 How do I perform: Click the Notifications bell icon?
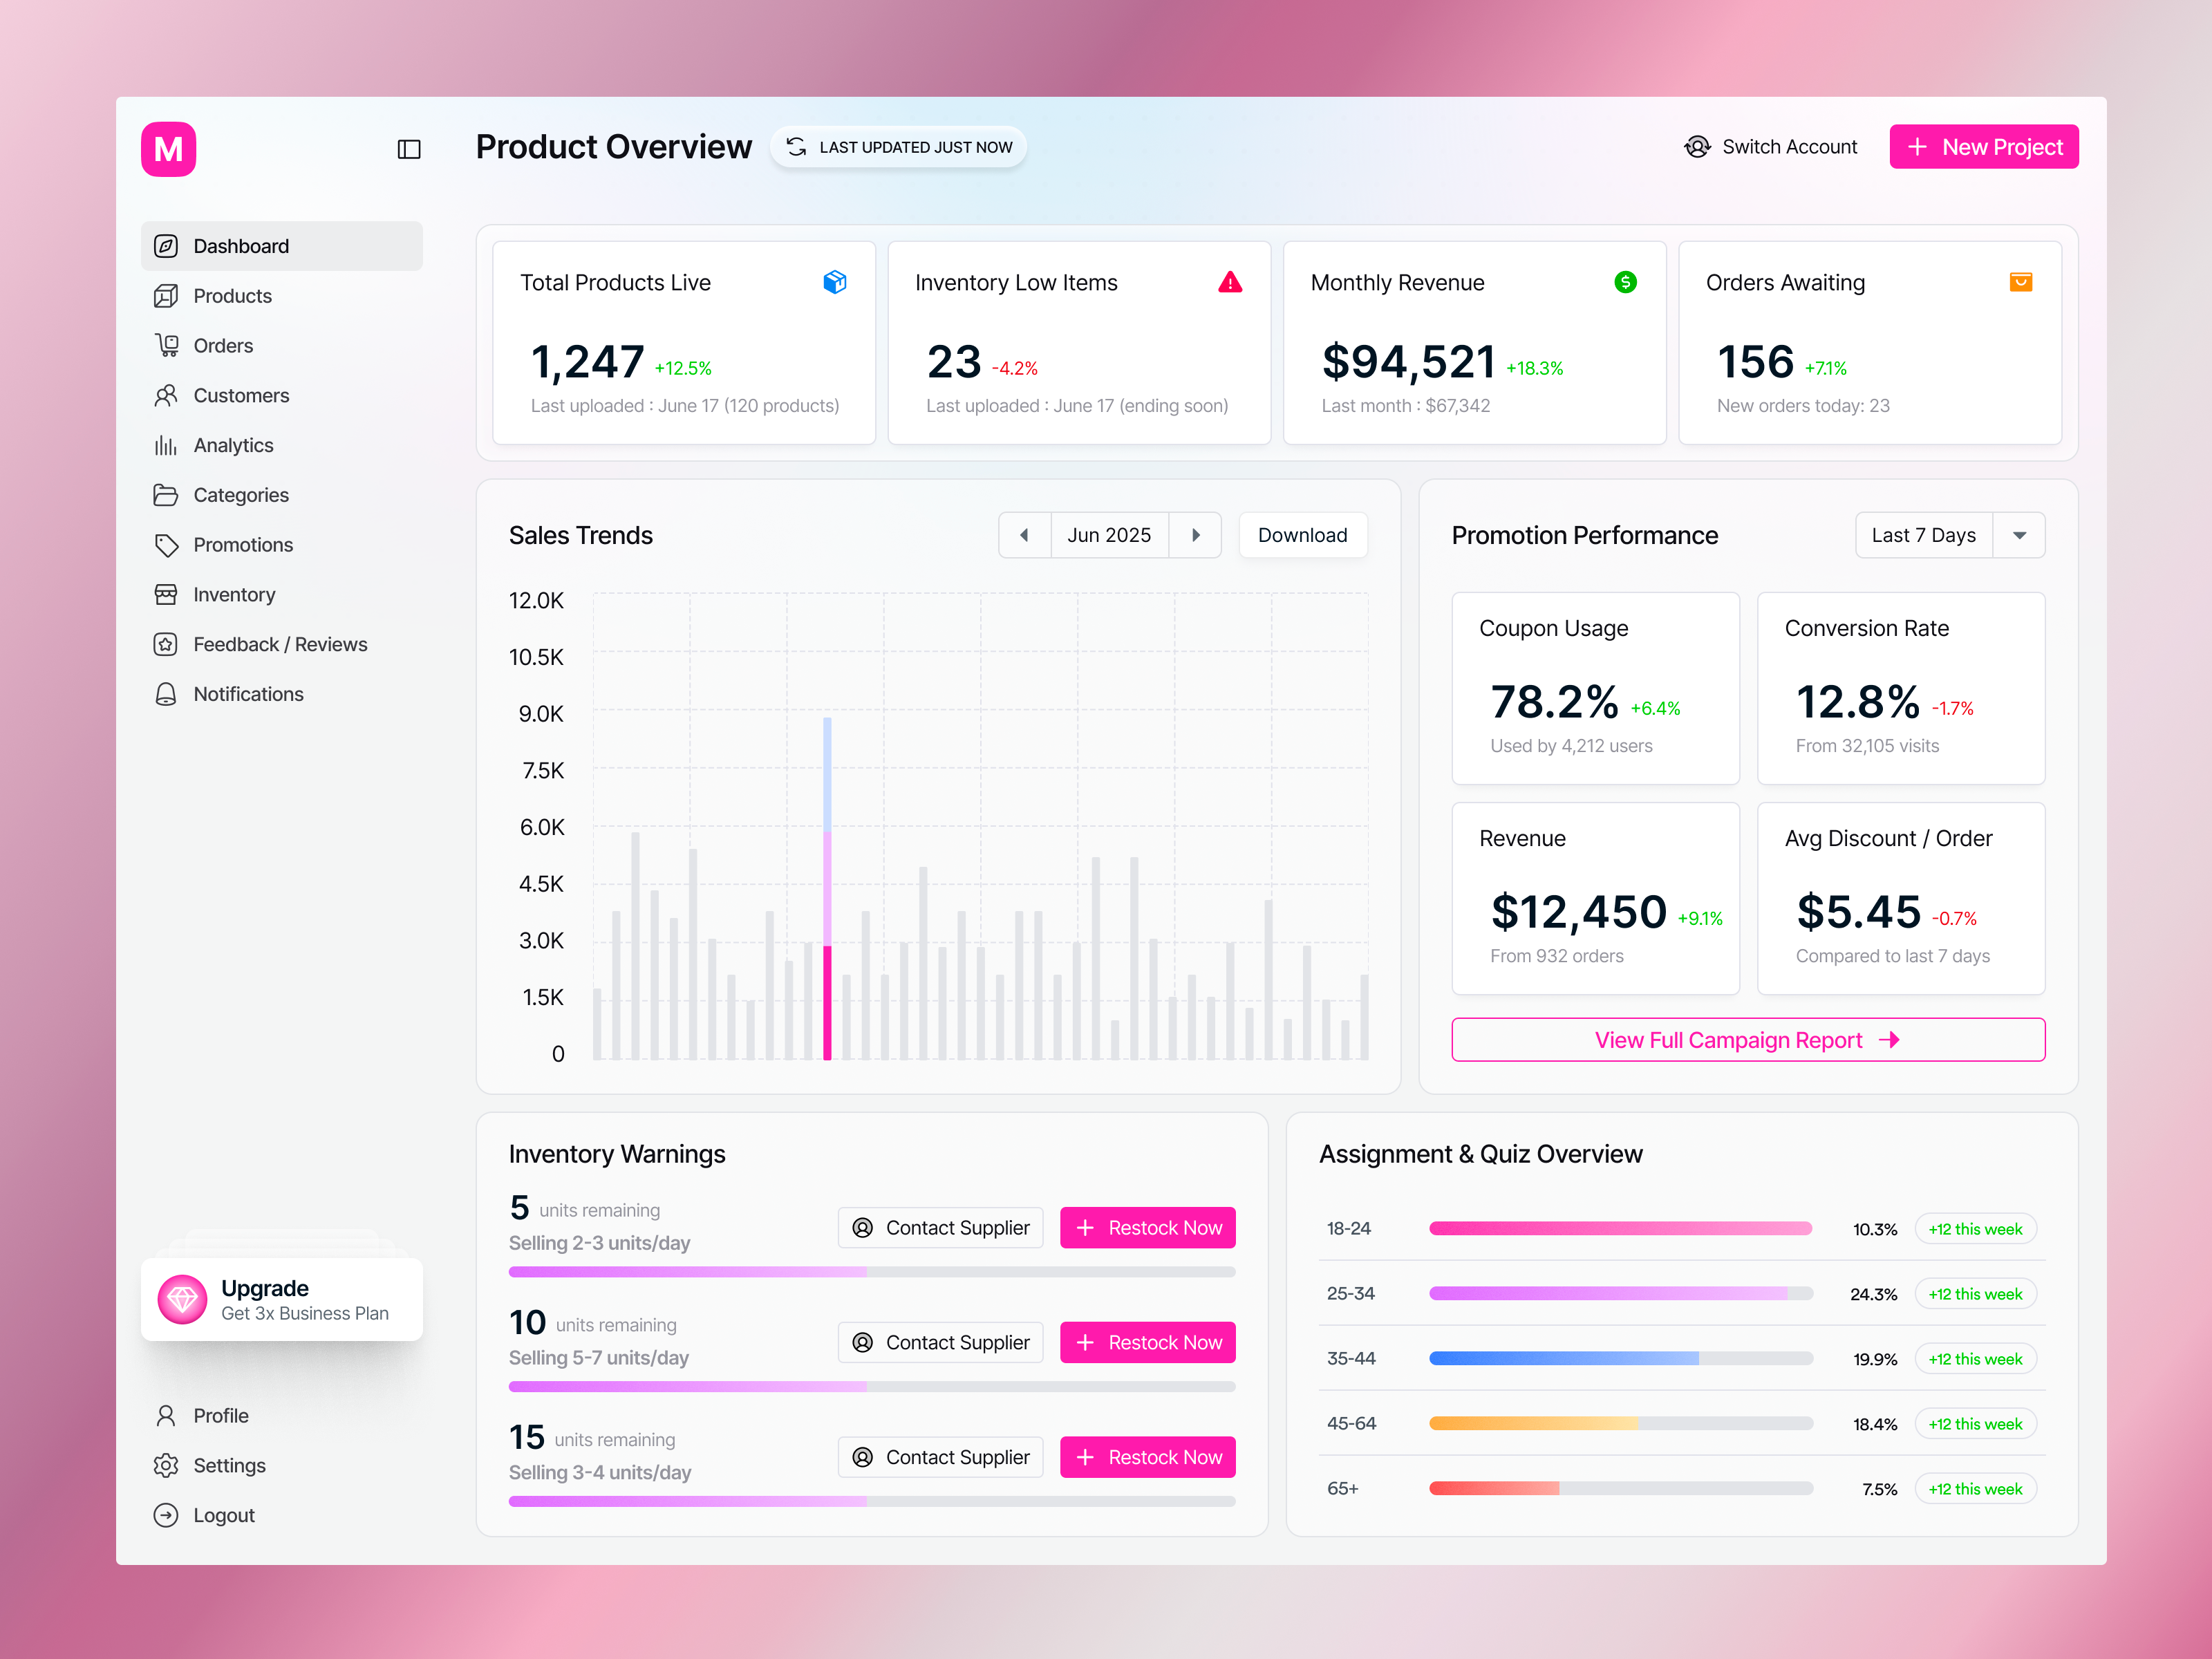point(166,693)
